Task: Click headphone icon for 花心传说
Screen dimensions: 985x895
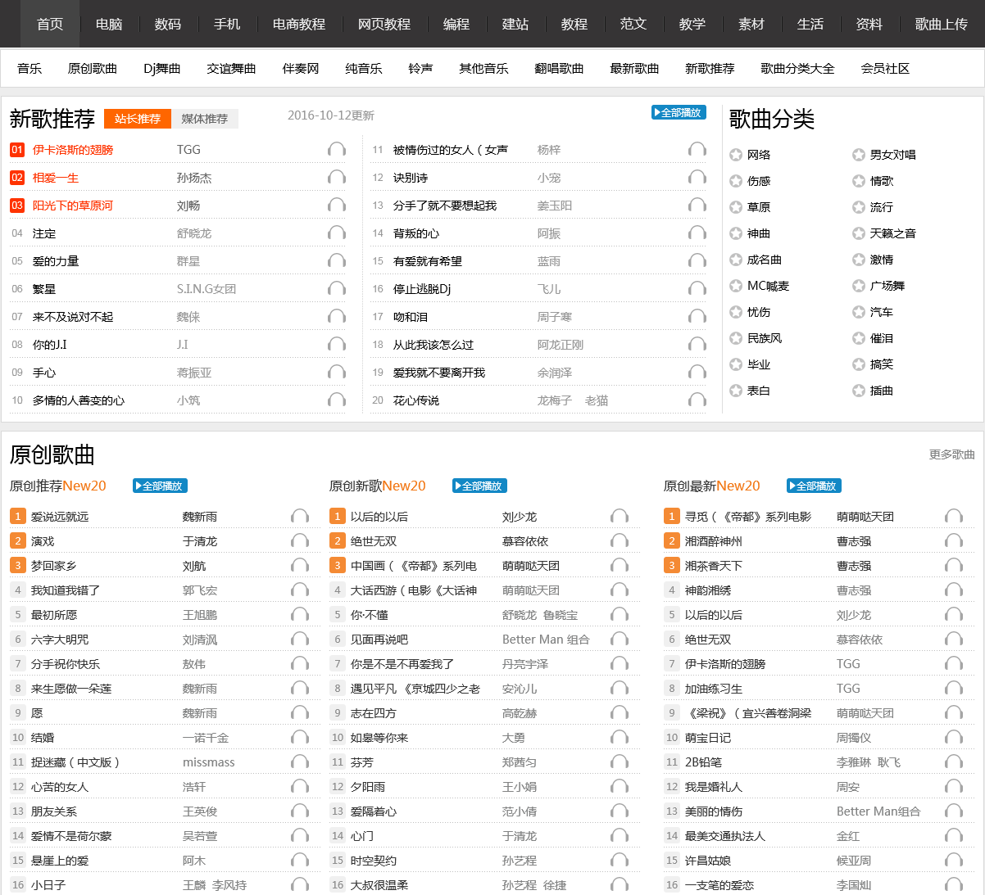Action: pyautogui.click(x=697, y=400)
